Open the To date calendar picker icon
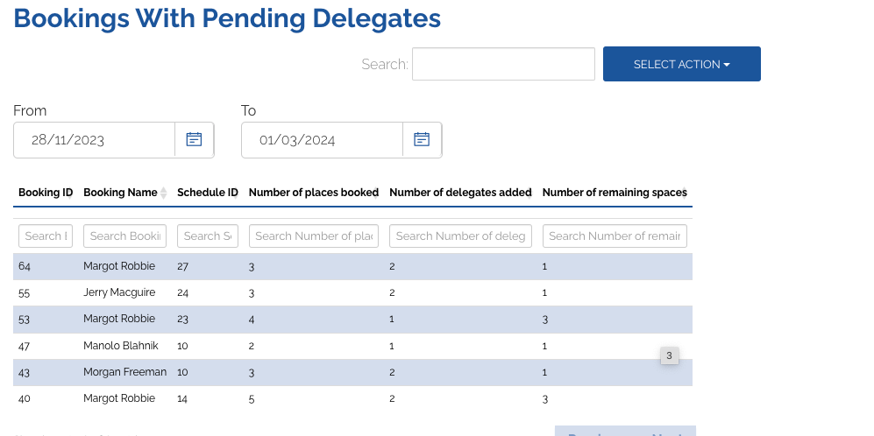This screenshot has height=436, width=874. click(422, 140)
